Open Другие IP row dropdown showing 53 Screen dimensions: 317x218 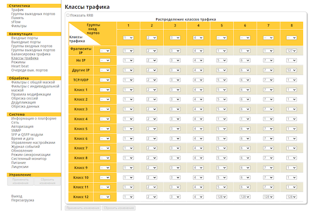[x=292, y=70]
